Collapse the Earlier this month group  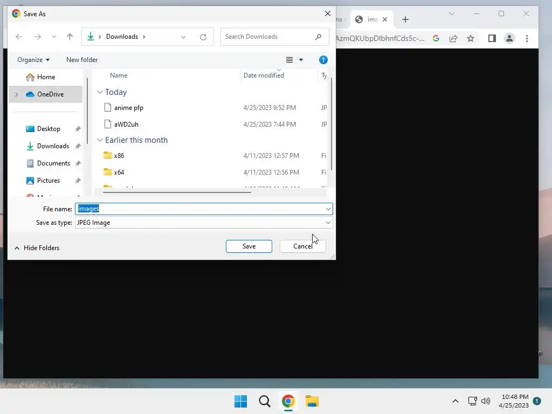tap(100, 140)
